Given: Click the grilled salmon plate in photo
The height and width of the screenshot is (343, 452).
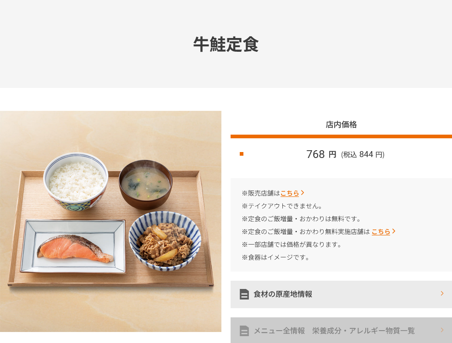Looking at the screenshot, I should 73,246.
